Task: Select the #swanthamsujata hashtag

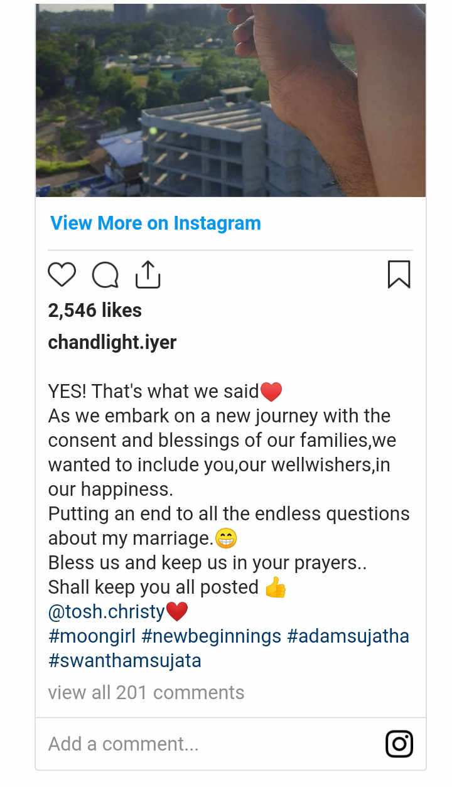Action: (124, 661)
